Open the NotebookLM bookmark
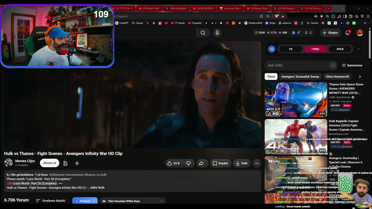The image size is (372, 209). [x=253, y=23]
